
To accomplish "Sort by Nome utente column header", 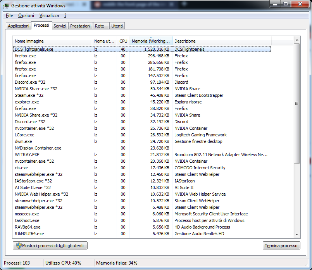I will pyautogui.click(x=105, y=41).
